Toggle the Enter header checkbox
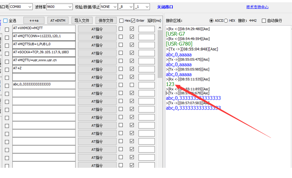The image size is (292, 178). [x=133, y=21]
